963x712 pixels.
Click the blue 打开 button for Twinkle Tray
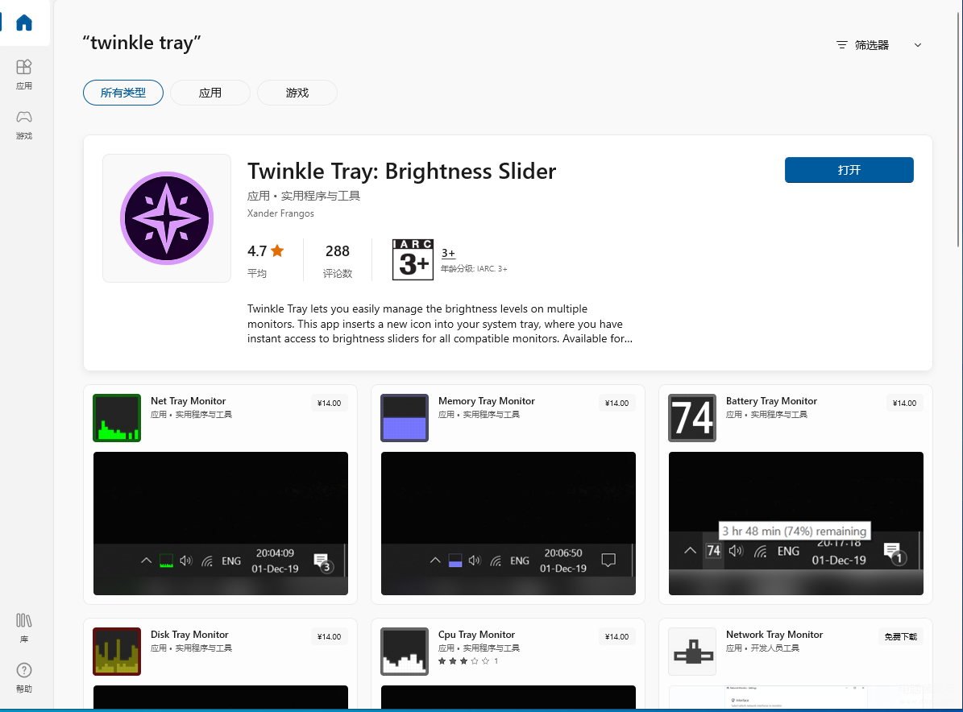849,170
